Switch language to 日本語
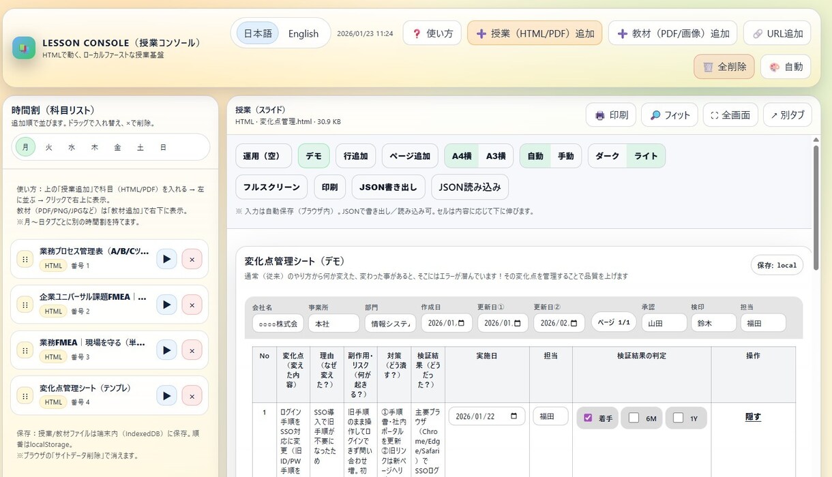Image resolution: width=832 pixels, height=477 pixels. pyautogui.click(x=258, y=33)
